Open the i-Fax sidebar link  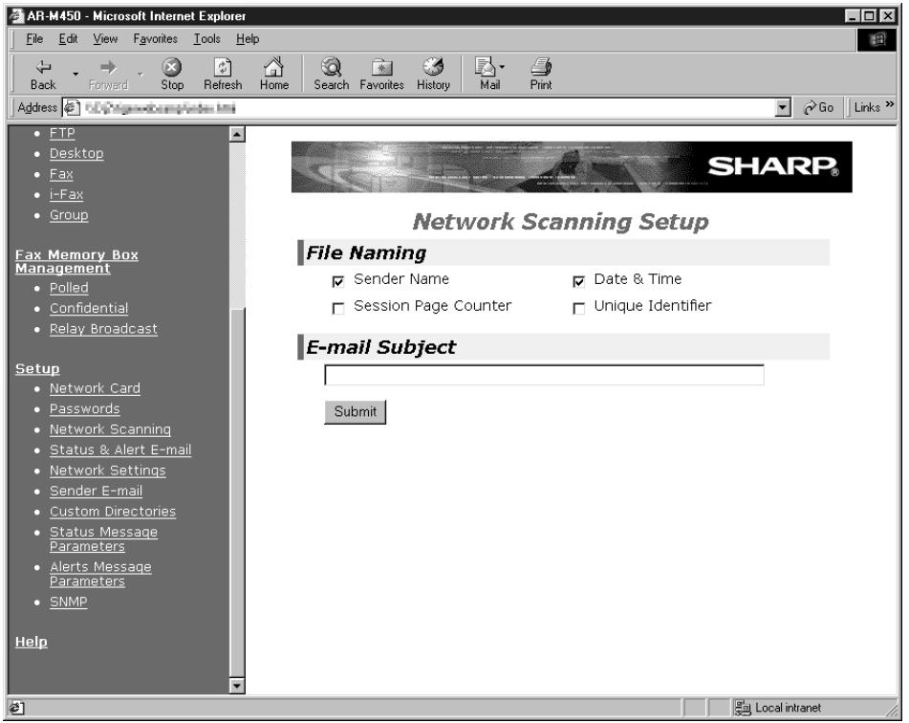[66, 194]
